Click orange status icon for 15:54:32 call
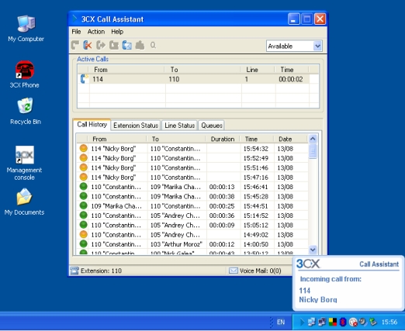This screenshot has width=405, height=331. [x=83, y=148]
